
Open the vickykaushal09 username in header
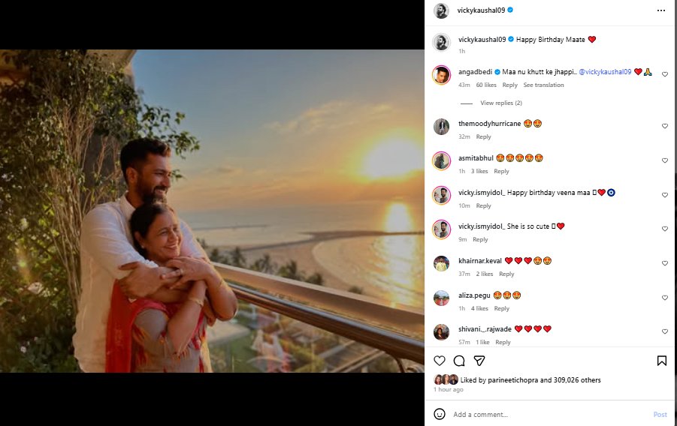[481, 10]
